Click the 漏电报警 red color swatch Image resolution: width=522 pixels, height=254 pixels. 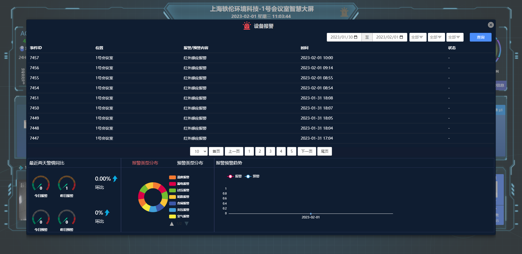172,184
